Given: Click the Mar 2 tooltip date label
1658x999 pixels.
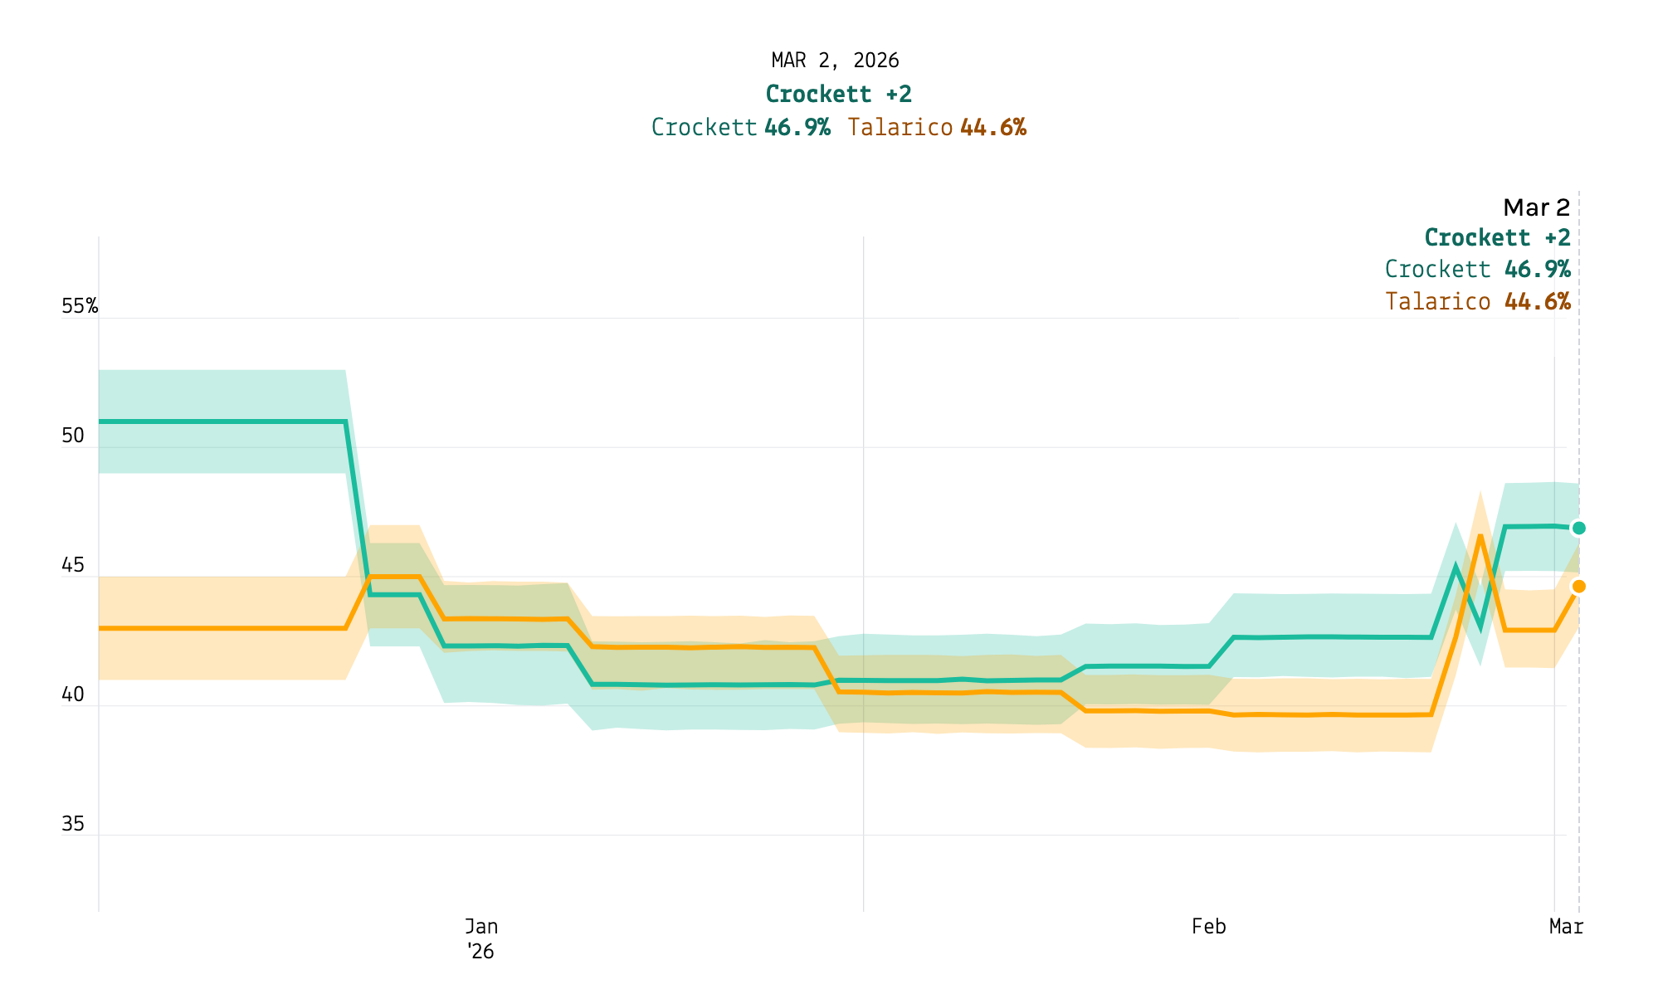Looking at the screenshot, I should (1536, 207).
